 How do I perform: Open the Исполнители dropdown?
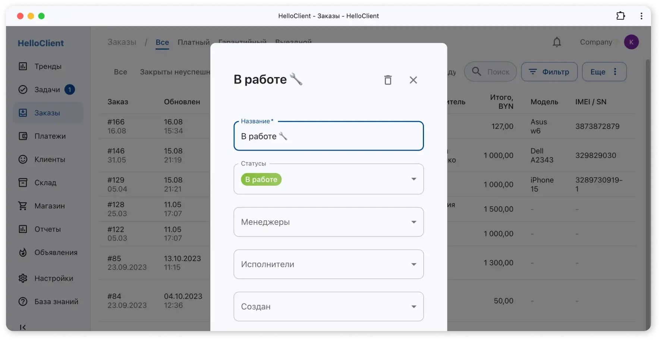point(414,264)
